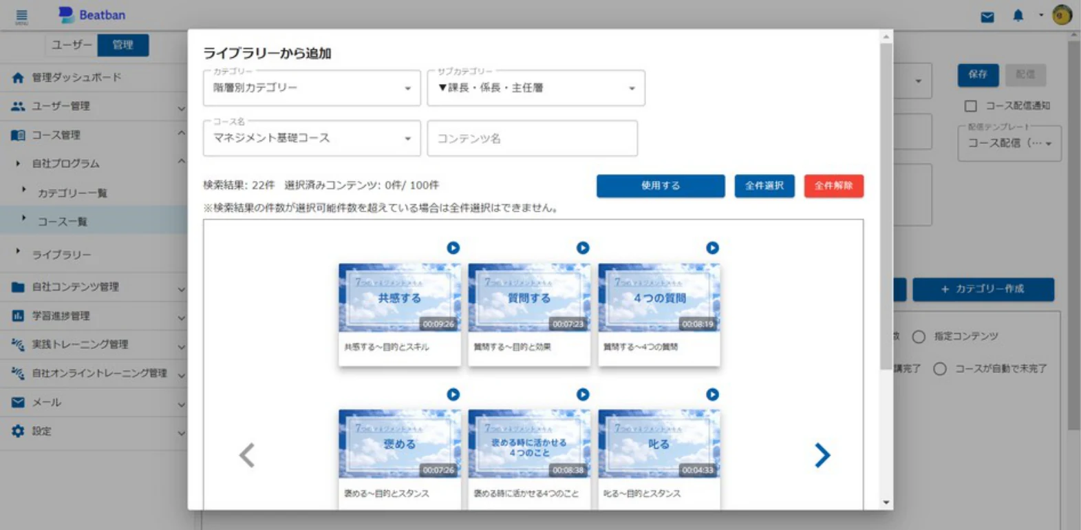Click the 使用する button
The height and width of the screenshot is (530, 1081).
click(661, 186)
